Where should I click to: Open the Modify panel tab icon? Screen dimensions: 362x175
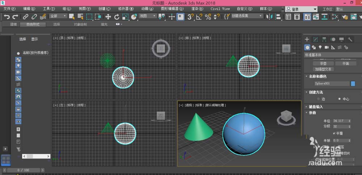click(x=315, y=39)
